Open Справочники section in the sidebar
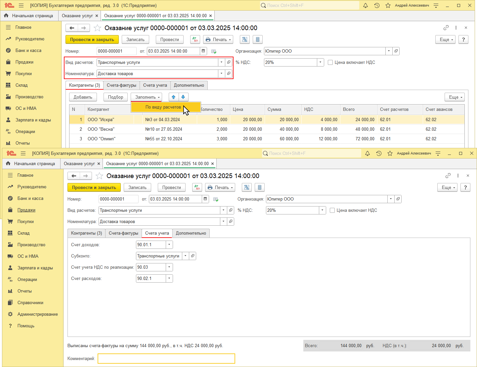477x367 pixels. [x=30, y=302]
